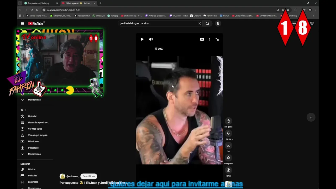Go to the browser home page
Viewport: 336px width, 189px height.
pyautogui.click(x=37, y=10)
